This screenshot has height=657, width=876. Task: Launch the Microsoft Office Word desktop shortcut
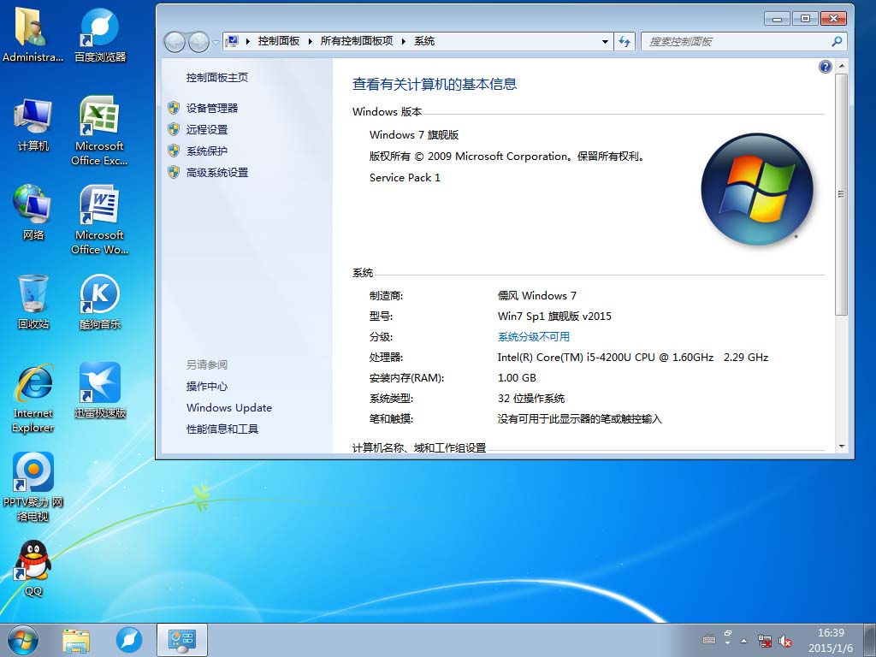(x=99, y=221)
